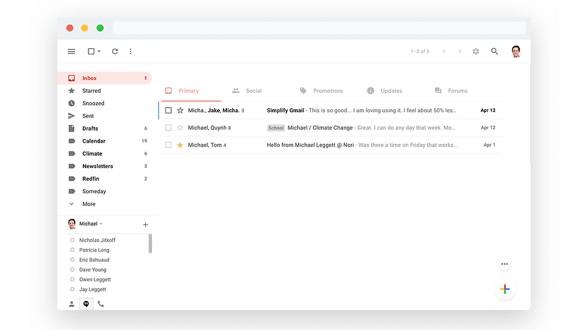Viewport: 588px width, 330px height.
Task: Open the Drafts folder
Action: tap(90, 129)
